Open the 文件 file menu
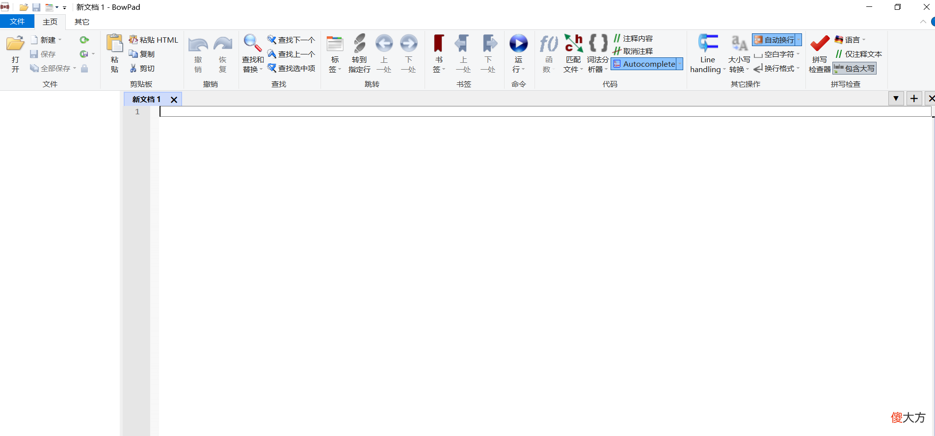This screenshot has height=436, width=935. point(17,22)
